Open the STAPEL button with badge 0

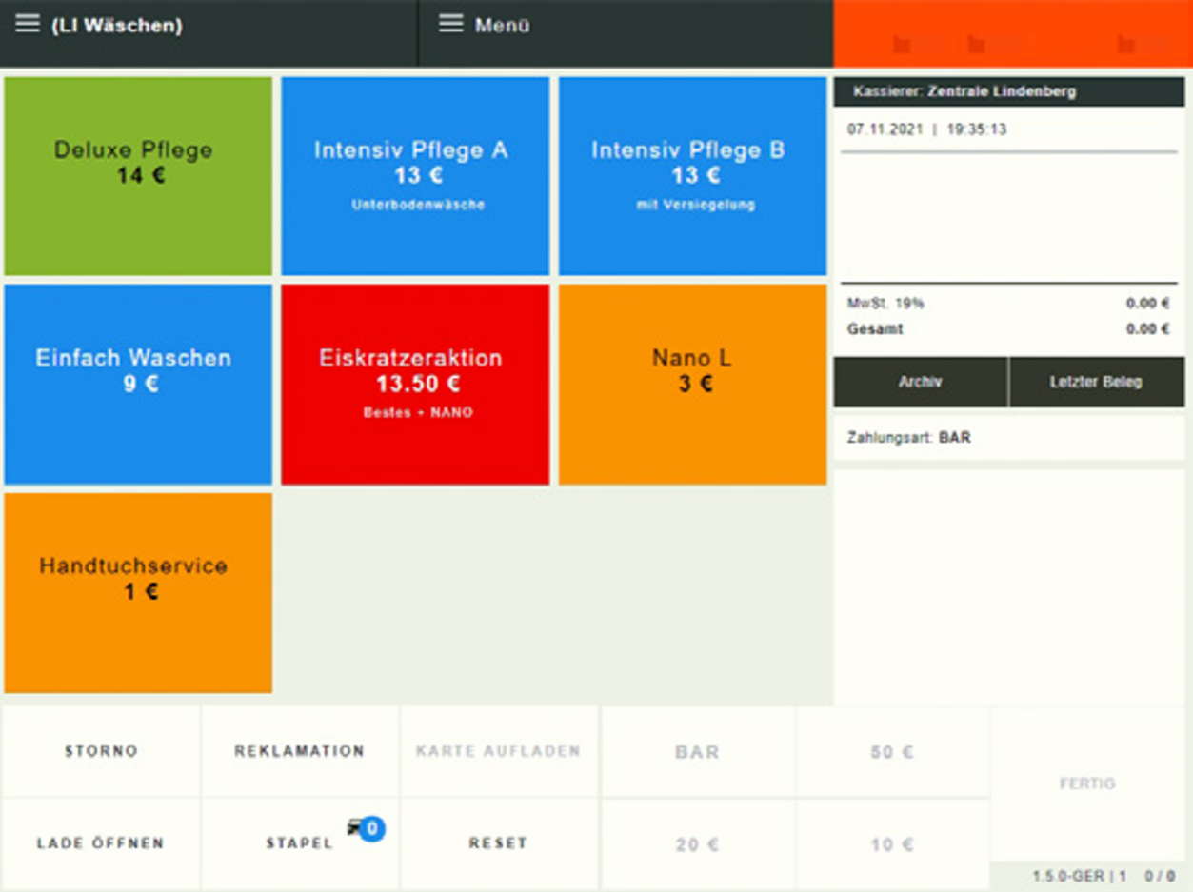pyautogui.click(x=300, y=843)
